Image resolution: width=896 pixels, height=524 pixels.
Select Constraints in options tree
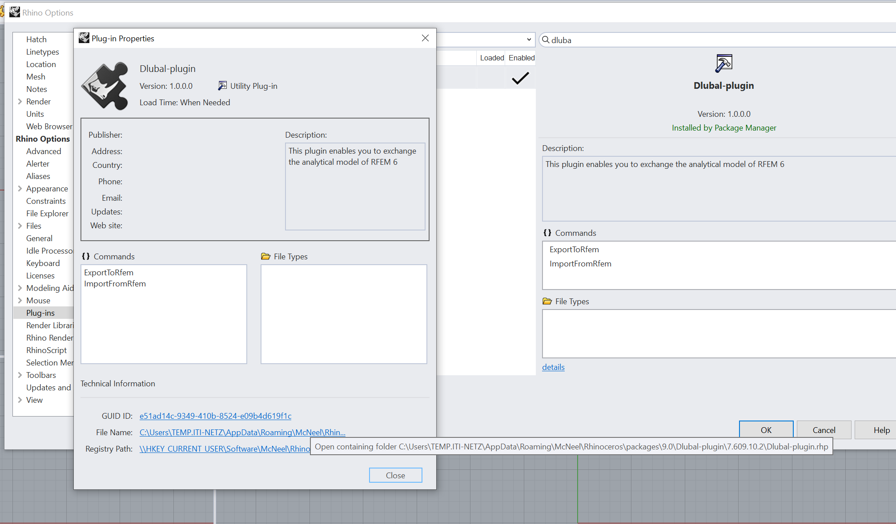(46, 201)
